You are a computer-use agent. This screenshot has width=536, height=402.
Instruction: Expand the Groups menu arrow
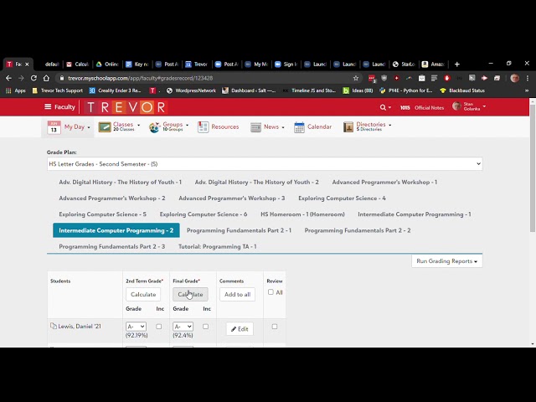click(x=187, y=125)
